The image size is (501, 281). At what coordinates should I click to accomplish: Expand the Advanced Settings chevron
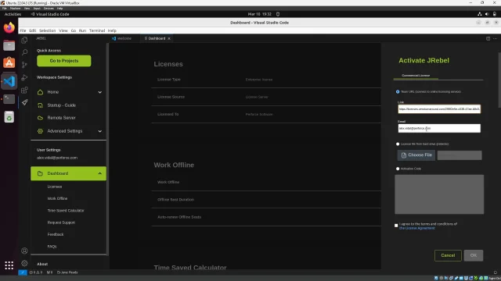pos(100,131)
